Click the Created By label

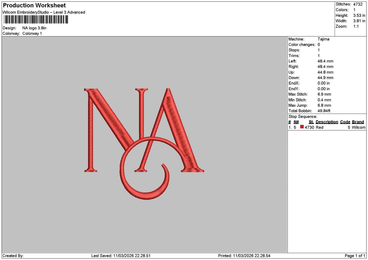click(13, 256)
